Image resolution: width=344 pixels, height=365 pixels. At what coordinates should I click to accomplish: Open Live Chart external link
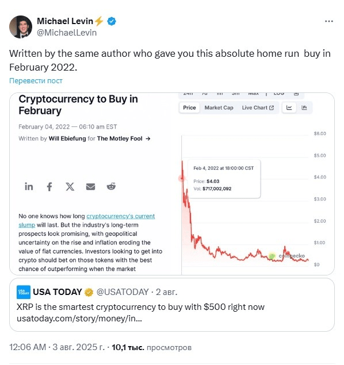pos(258,107)
